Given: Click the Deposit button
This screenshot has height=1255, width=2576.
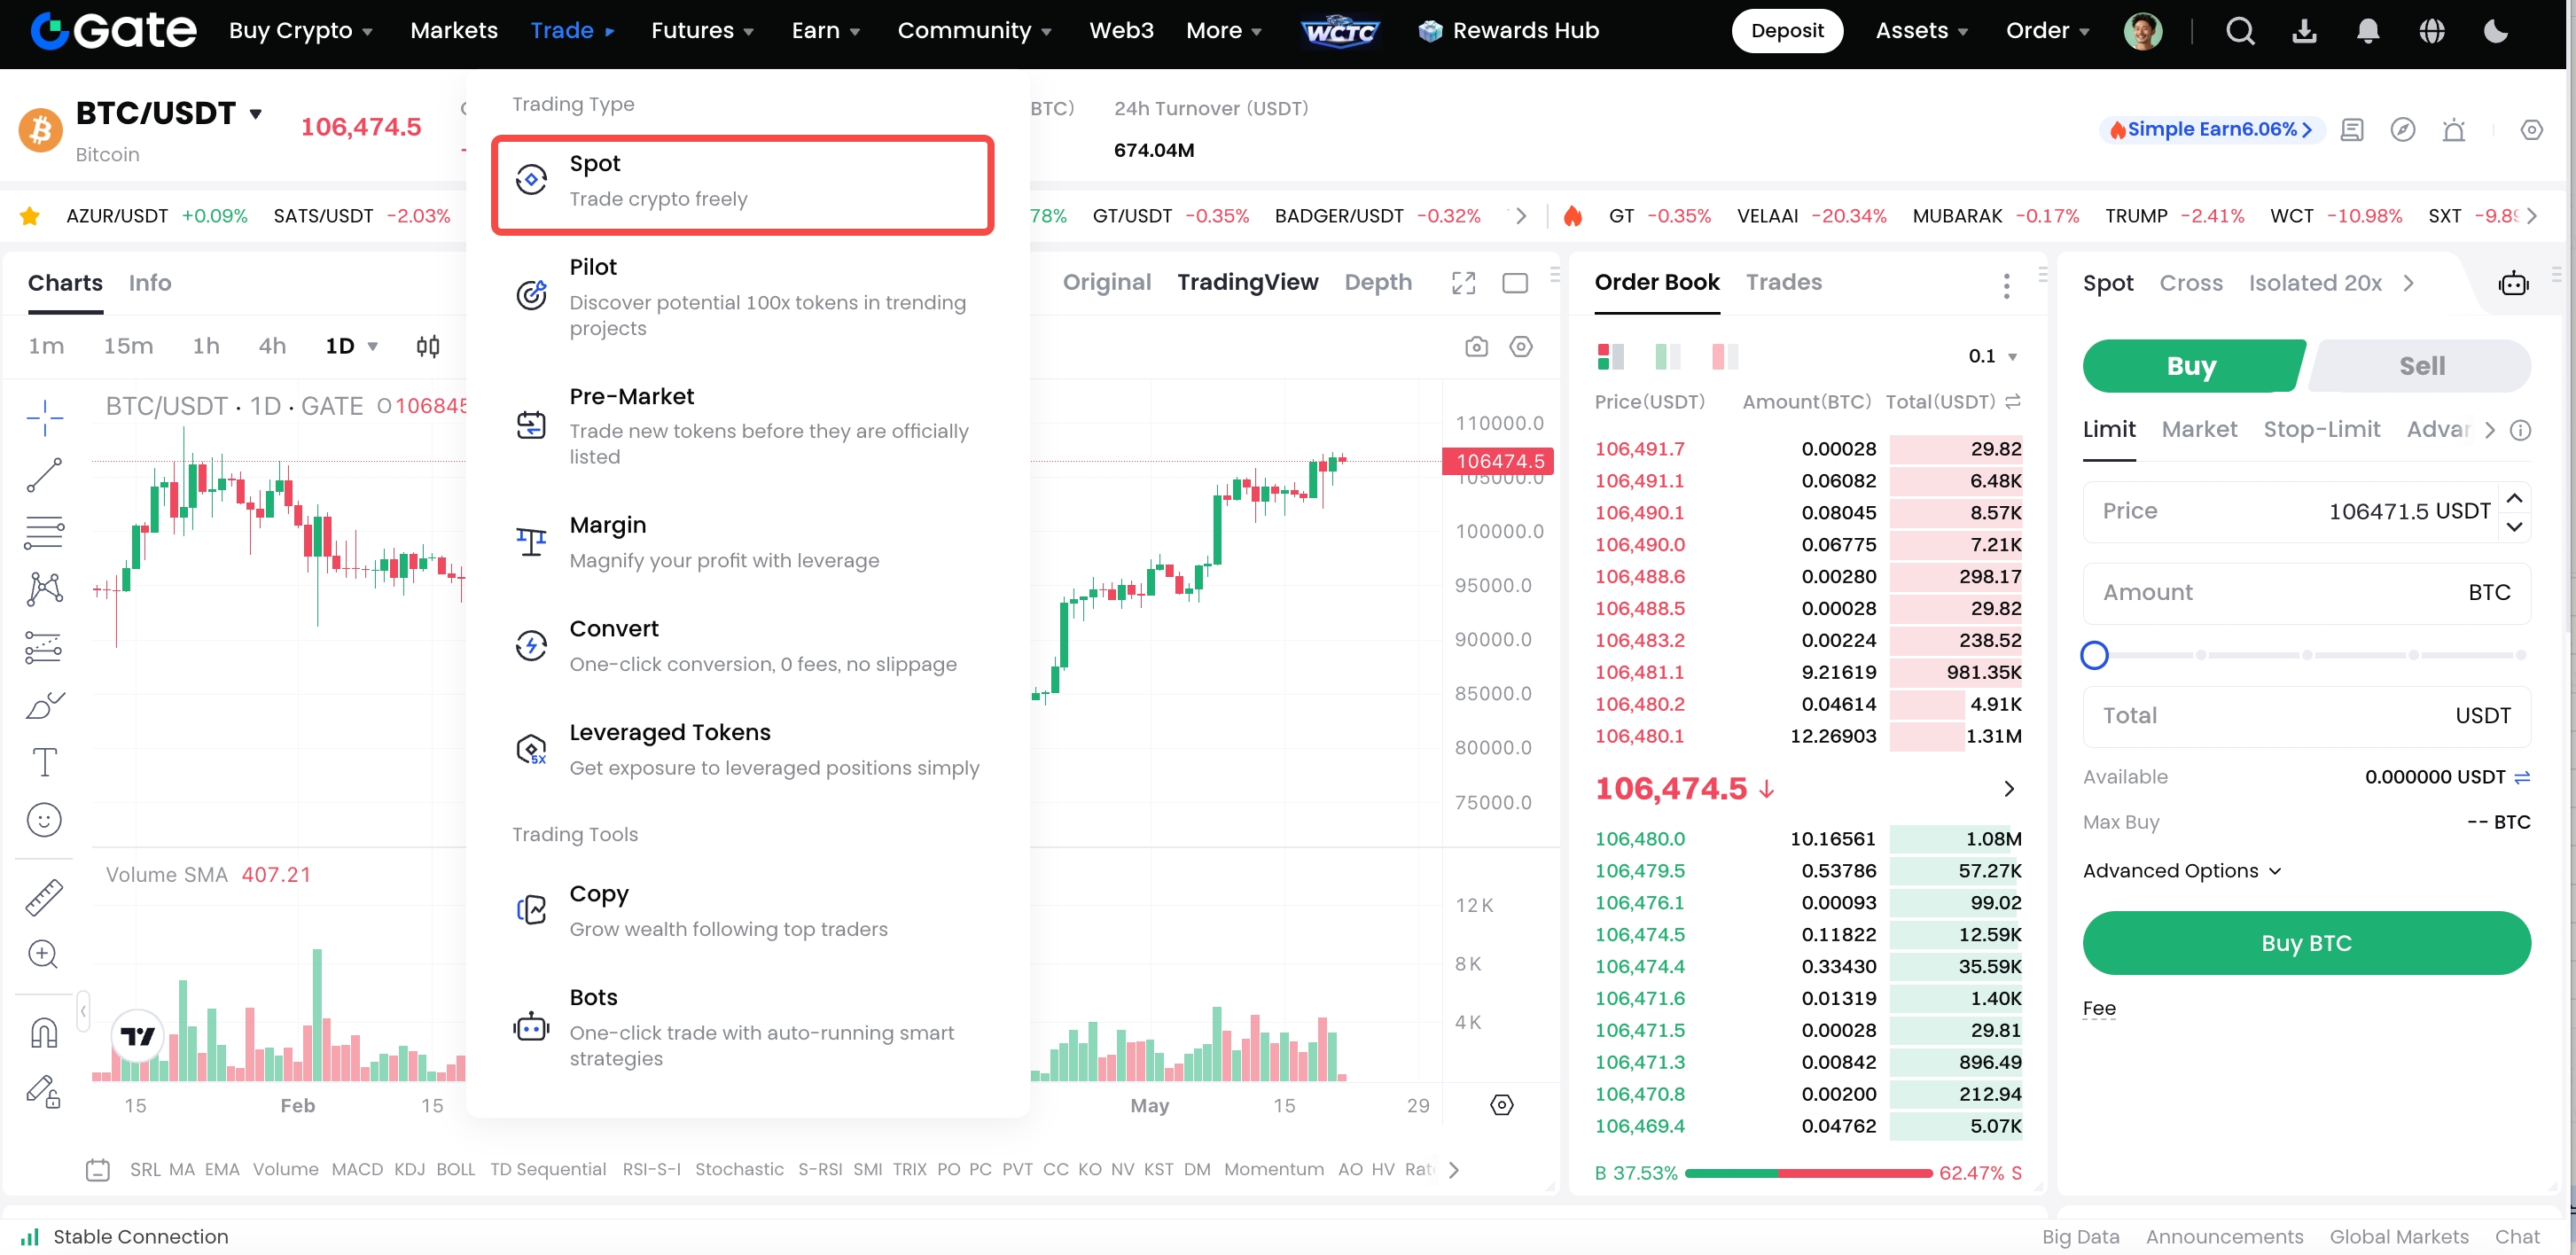Looking at the screenshot, I should [1786, 31].
